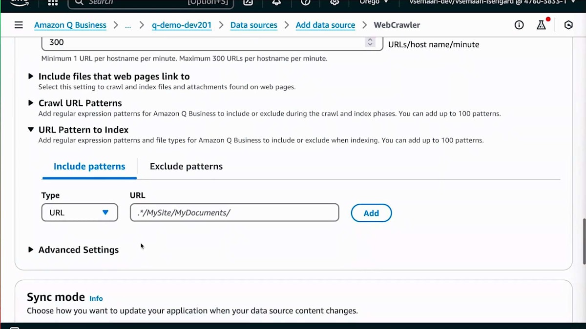Open the Info link next to Sync mode

(x=96, y=299)
